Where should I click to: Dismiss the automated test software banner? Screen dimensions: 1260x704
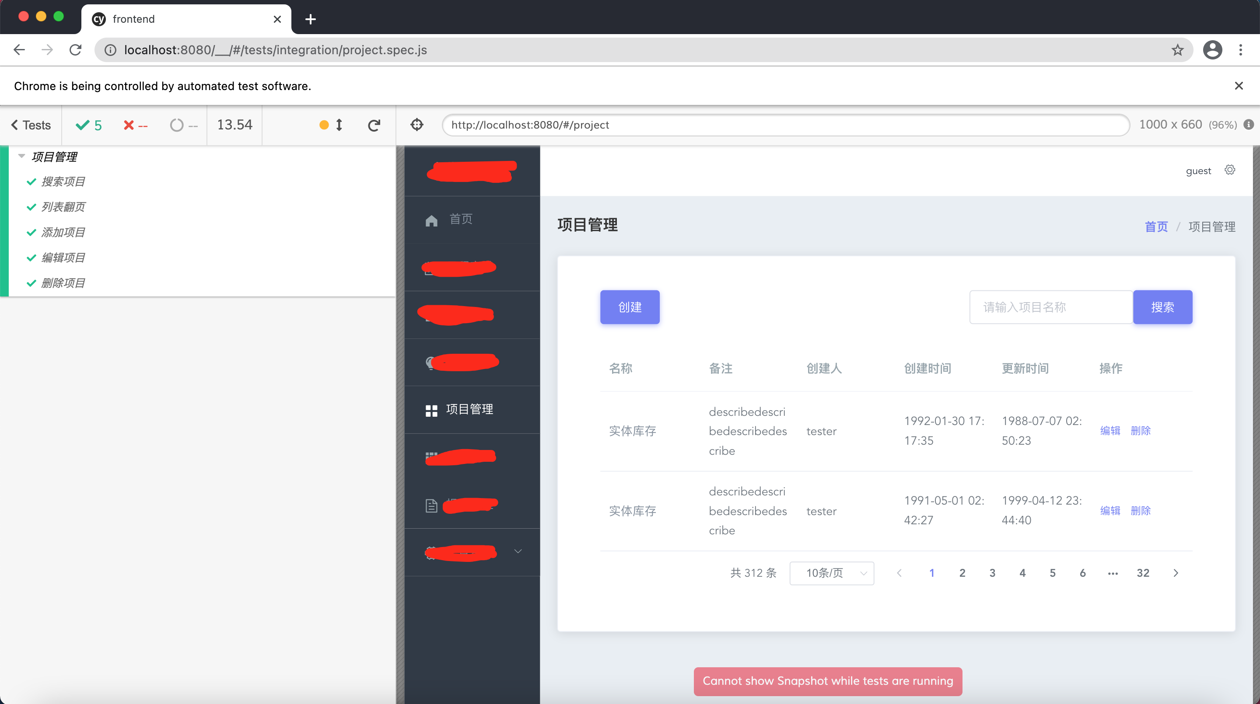point(1239,86)
